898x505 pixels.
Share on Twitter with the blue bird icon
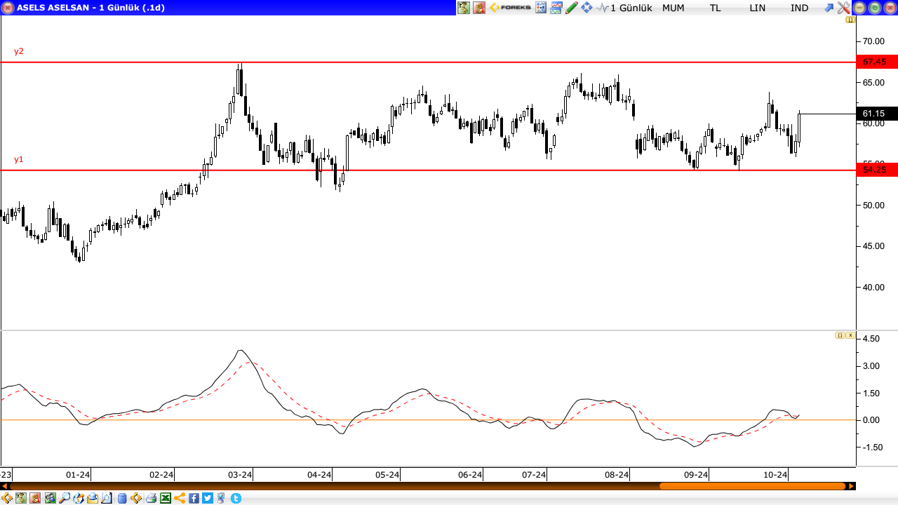tap(208, 498)
